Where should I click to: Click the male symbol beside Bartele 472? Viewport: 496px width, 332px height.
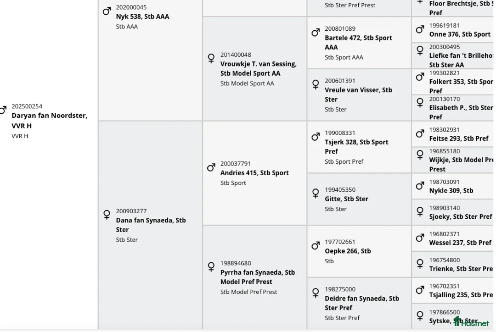(316, 33)
